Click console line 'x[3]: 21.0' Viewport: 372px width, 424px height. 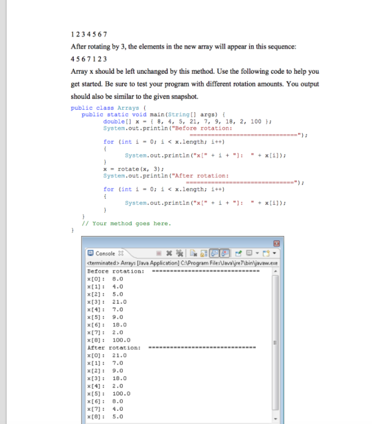(x=107, y=302)
